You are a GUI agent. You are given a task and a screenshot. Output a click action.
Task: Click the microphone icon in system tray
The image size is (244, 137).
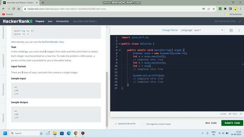[x=207, y=133]
